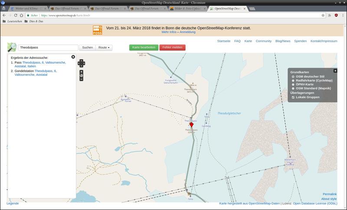Viewport: 347px width, 210px height.
Task: Open Spenden in the site menu
Action: click(300, 41)
